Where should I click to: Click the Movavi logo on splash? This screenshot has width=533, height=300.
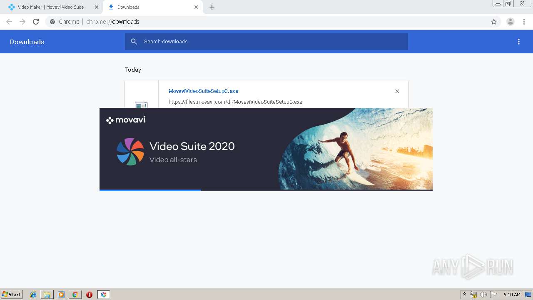tap(126, 120)
